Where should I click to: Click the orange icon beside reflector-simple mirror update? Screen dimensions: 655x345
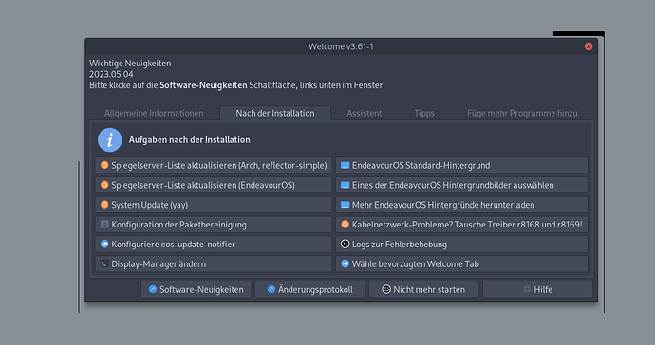pos(104,165)
